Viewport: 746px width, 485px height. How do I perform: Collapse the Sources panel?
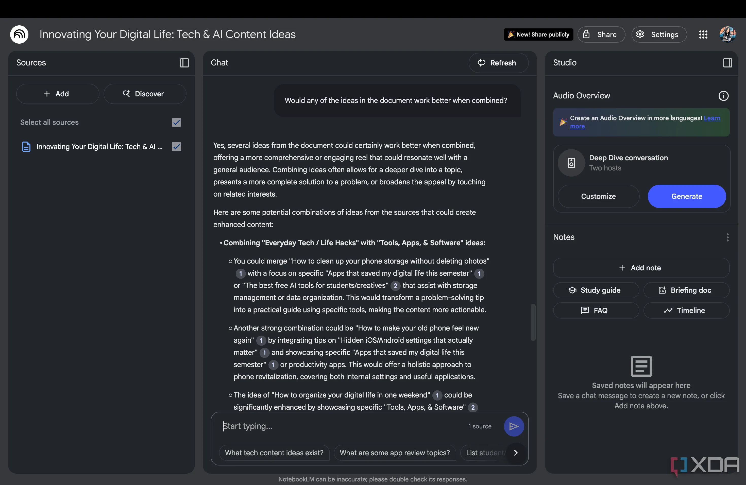pyautogui.click(x=184, y=63)
